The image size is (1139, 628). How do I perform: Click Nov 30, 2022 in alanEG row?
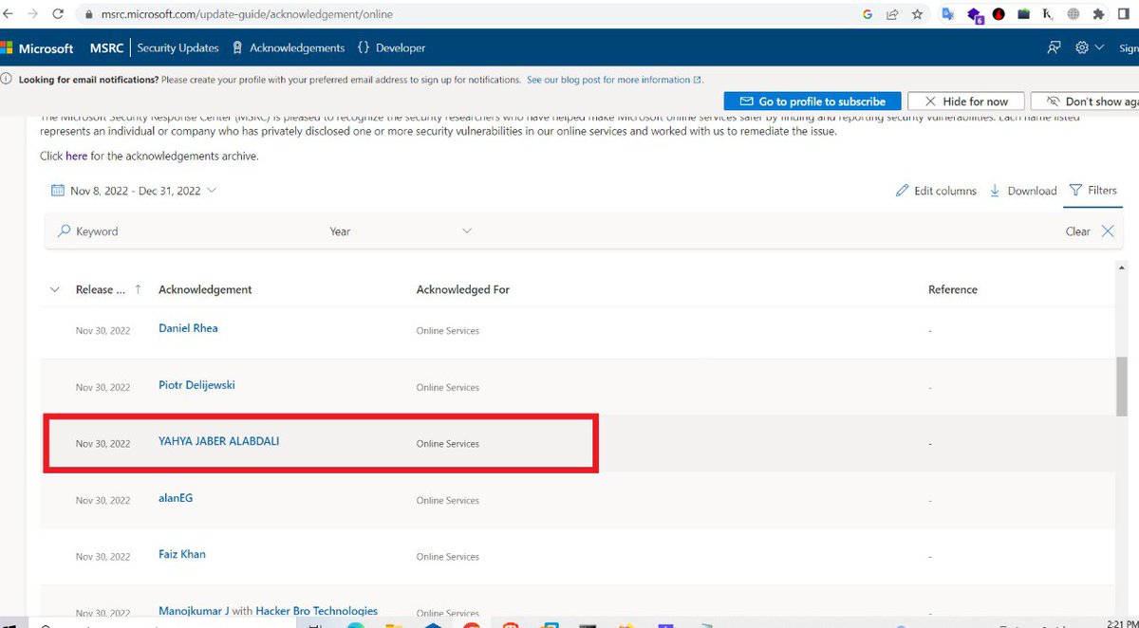coord(103,501)
